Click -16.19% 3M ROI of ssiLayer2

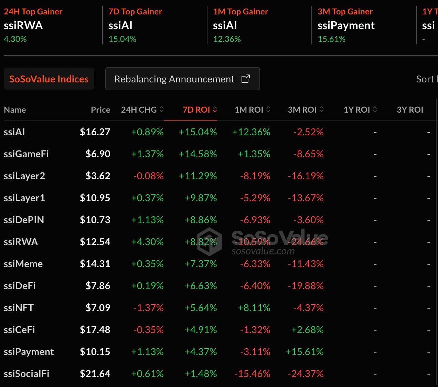tap(306, 176)
